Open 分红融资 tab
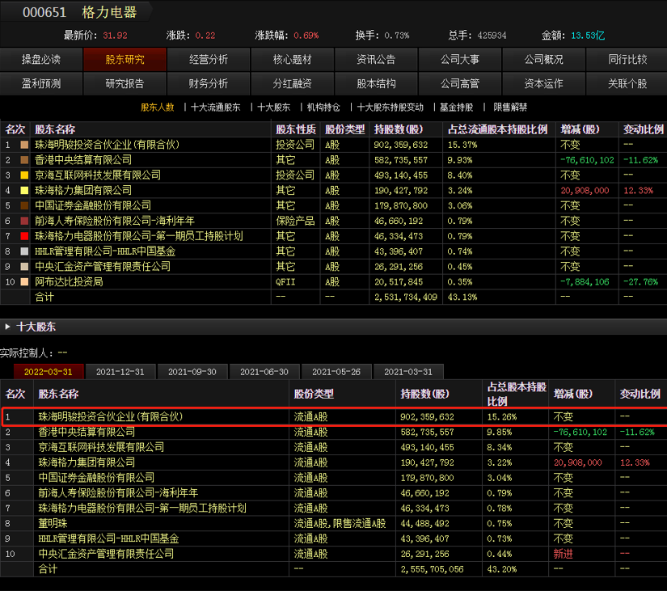This screenshot has height=591, width=667. (292, 83)
